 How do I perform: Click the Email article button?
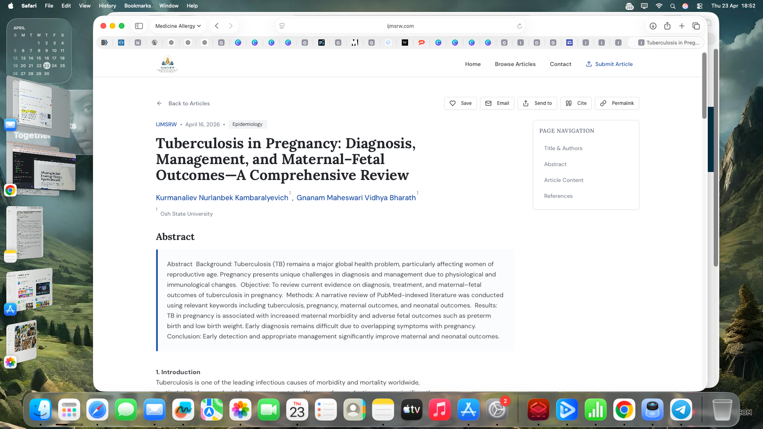(497, 103)
